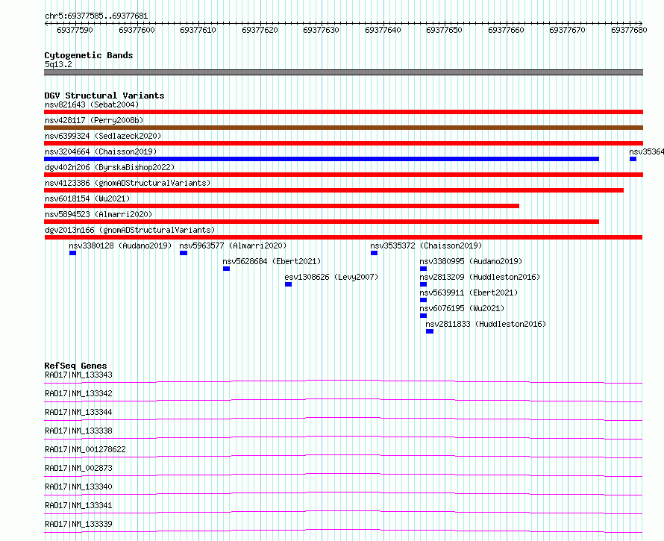Select the red nsv6018154 Wu2021 bar

[x=281, y=206]
